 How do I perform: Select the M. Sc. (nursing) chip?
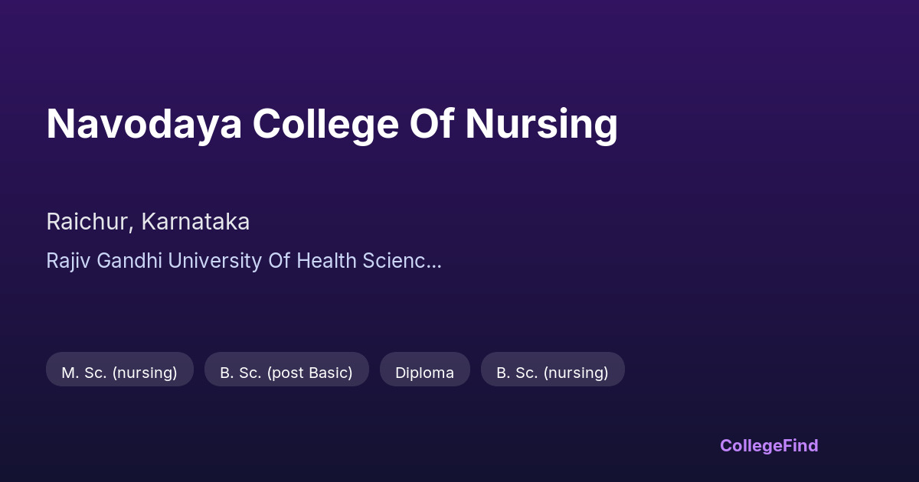[x=119, y=373]
